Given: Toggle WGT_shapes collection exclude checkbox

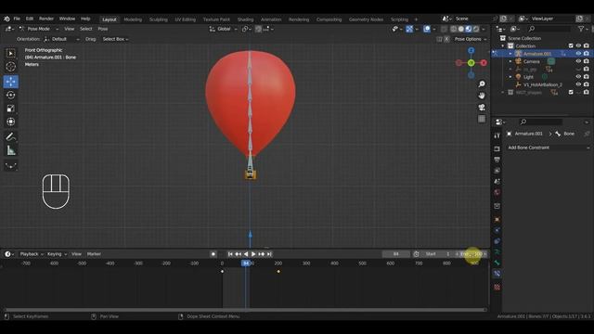Looking at the screenshot, I should tap(571, 92).
